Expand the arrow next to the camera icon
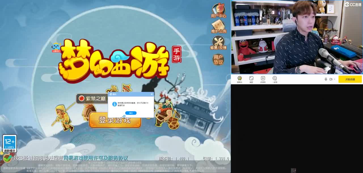 [x=334, y=79]
